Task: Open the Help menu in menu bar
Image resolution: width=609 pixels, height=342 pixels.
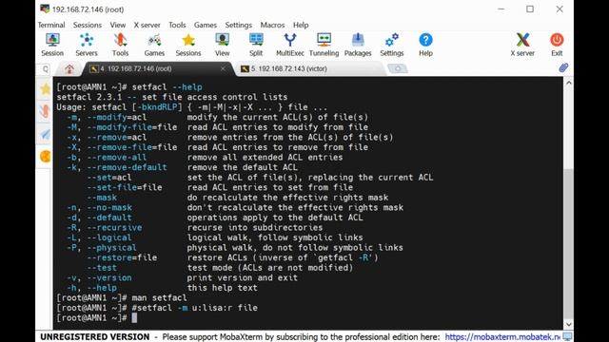Action: [301, 25]
